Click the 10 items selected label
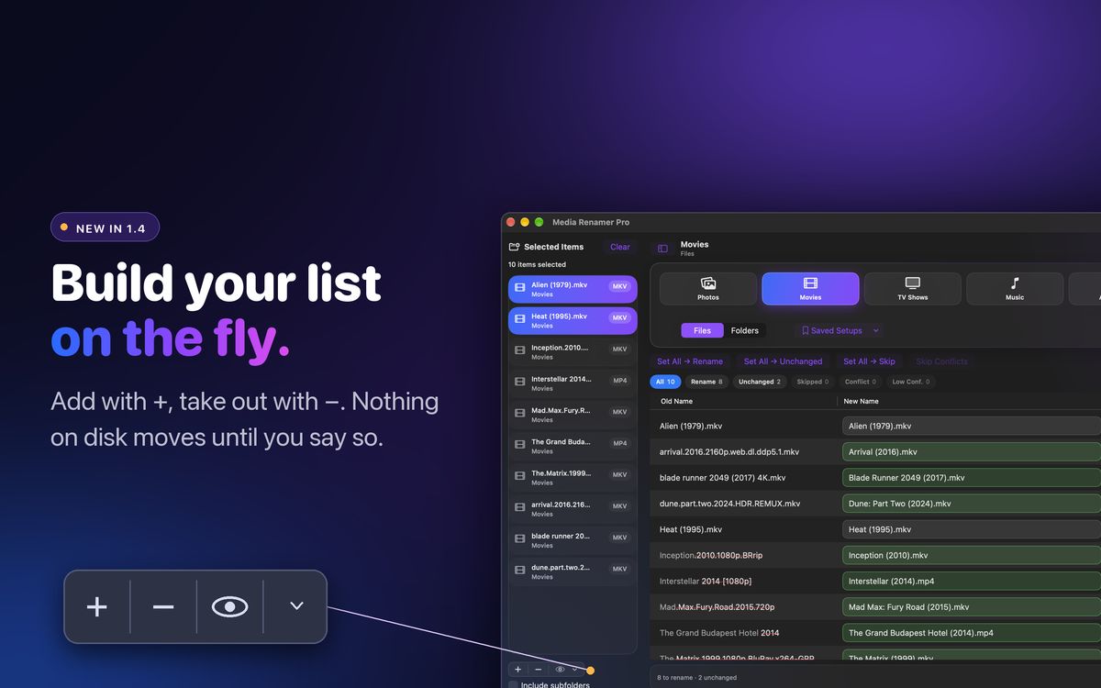Viewport: 1101px width, 688px height. pyautogui.click(x=538, y=264)
